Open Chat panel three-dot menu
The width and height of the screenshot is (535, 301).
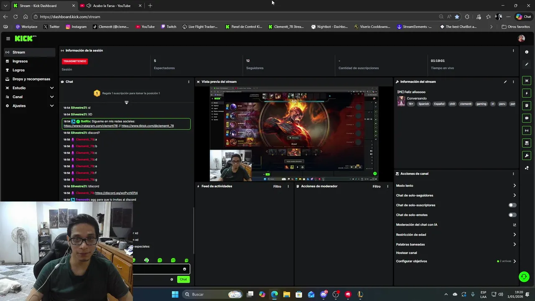click(x=189, y=82)
